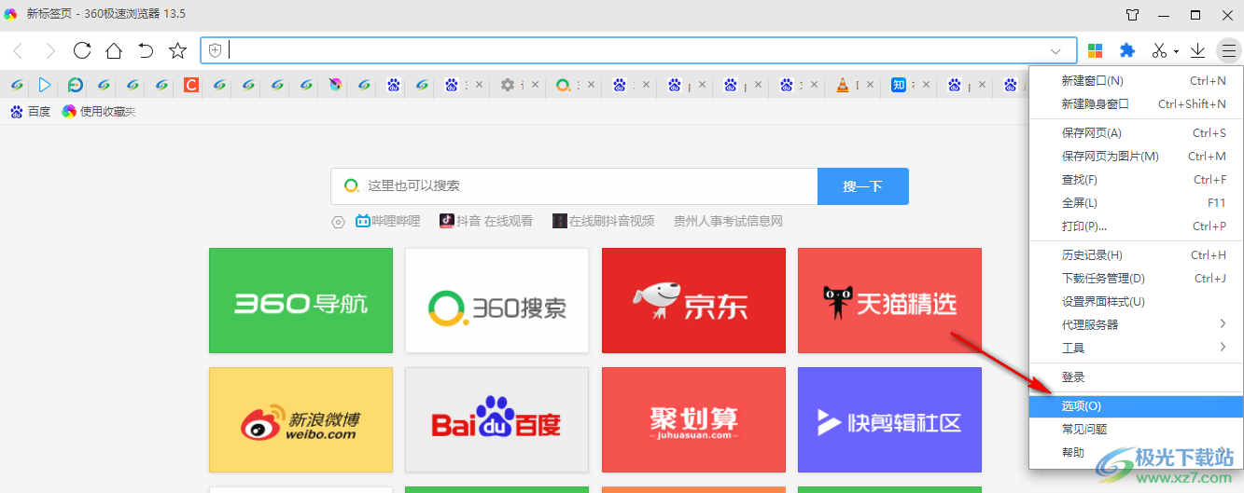Open the settings gear beside quick links
Screen dimensions: 1244x493
tap(339, 222)
